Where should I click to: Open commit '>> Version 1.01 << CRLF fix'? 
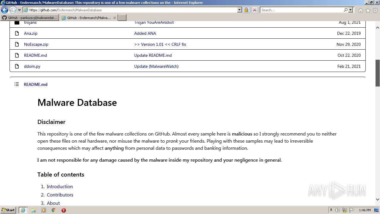160,44
